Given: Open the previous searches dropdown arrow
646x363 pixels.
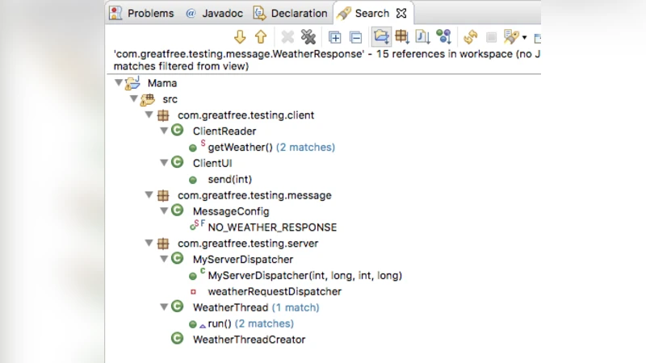Looking at the screenshot, I should [x=525, y=38].
